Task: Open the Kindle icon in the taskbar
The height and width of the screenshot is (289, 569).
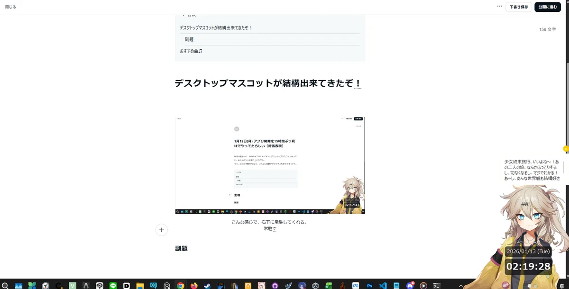Action: coord(221,286)
